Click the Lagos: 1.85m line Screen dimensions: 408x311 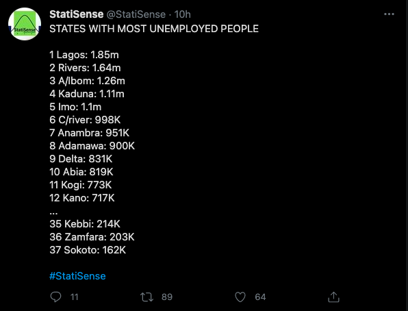click(84, 55)
